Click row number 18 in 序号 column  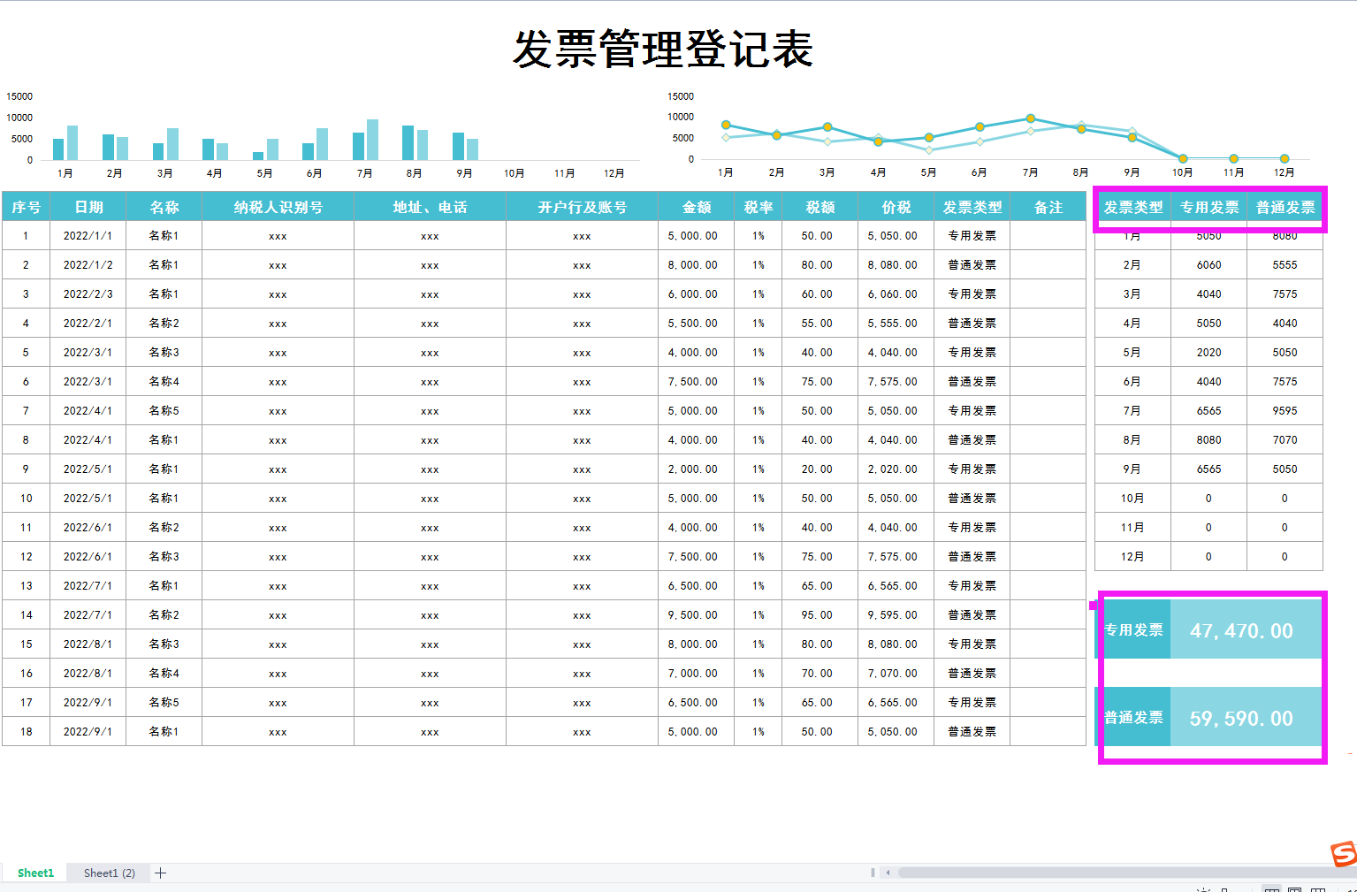tap(26, 732)
